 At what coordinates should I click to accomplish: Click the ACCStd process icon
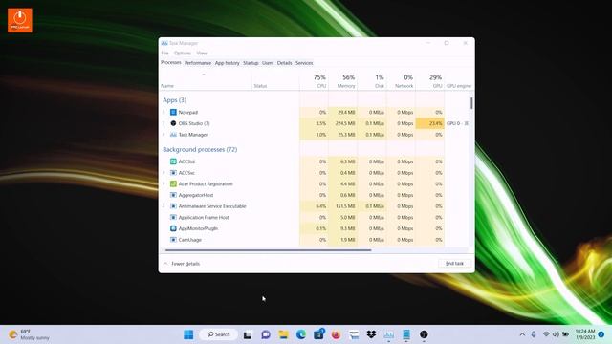coord(173,161)
